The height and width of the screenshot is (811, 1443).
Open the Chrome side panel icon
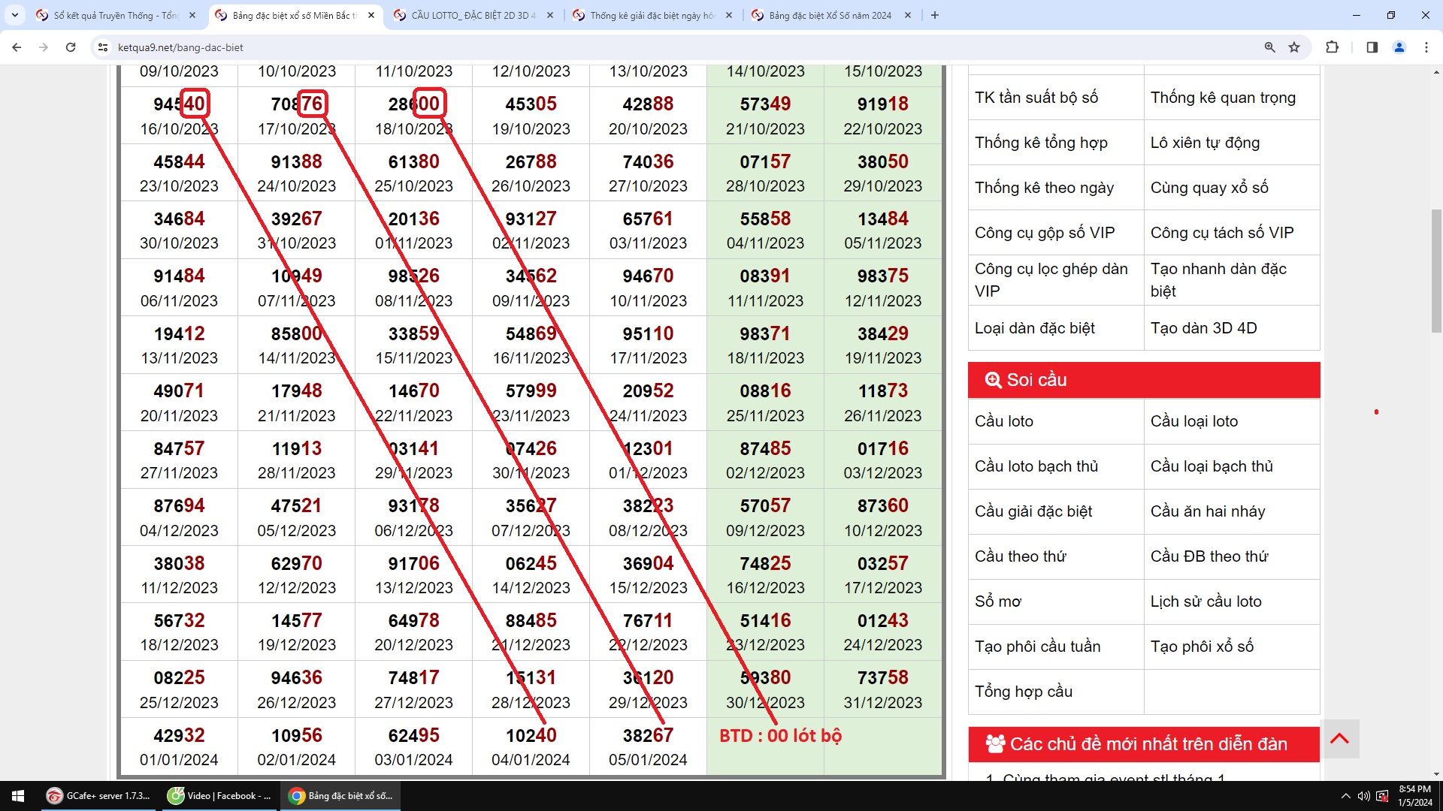(1372, 47)
